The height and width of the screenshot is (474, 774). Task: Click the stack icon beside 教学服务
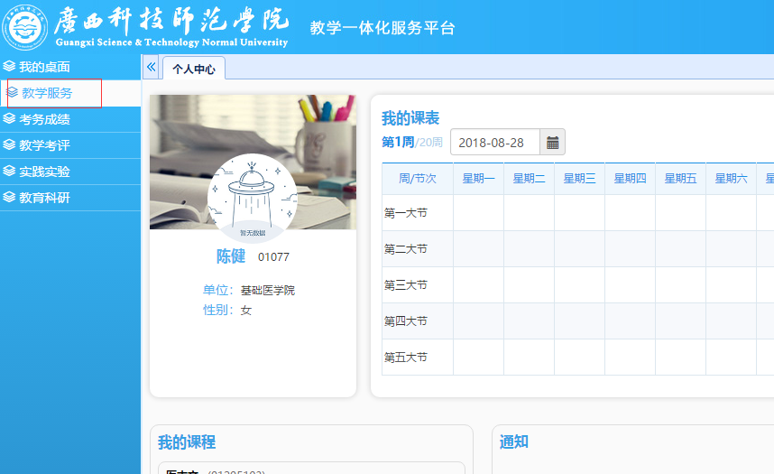point(13,93)
